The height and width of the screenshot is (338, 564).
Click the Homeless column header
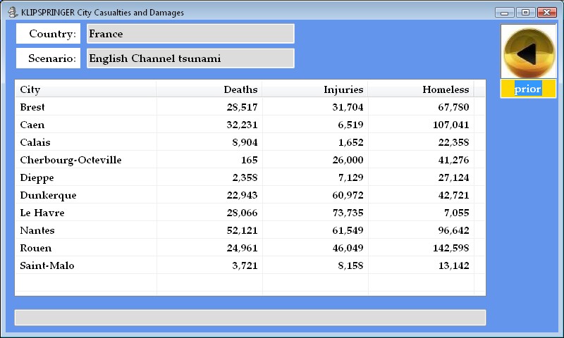(x=420, y=89)
